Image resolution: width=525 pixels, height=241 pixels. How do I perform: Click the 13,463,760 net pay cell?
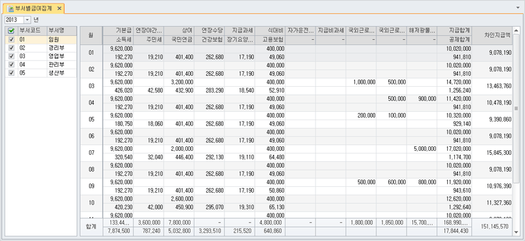click(492, 86)
